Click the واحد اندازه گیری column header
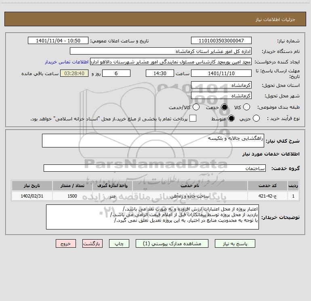Image resolution: width=311 pixels, height=301 pixels. coord(112,185)
